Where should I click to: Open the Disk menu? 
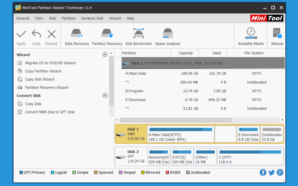(x=53, y=18)
